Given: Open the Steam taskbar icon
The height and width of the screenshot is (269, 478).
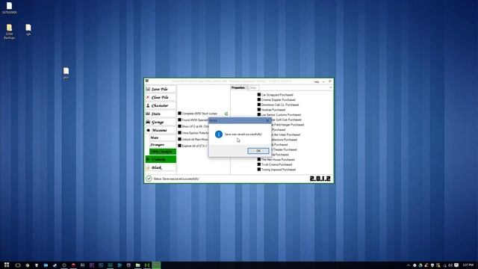Looking at the screenshot, I should (x=55, y=265).
